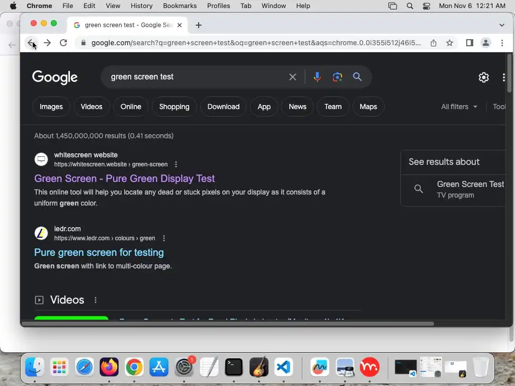The image size is (515, 386).
Task: Open a new tab with plus button
Action: click(x=198, y=25)
